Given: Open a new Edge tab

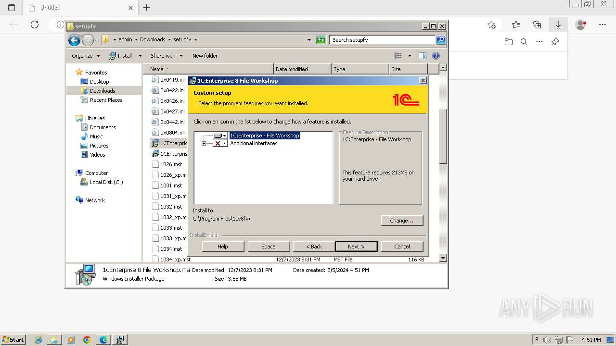Looking at the screenshot, I should click(147, 8).
